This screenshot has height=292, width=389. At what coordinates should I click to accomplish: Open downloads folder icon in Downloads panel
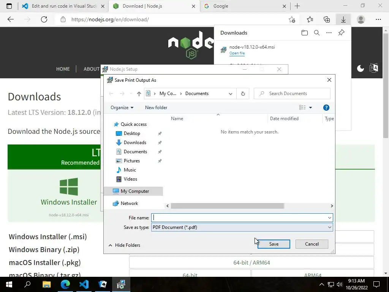(304, 33)
